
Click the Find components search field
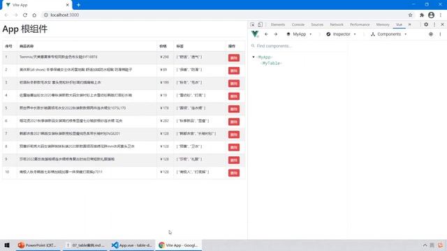pyautogui.click(x=300, y=46)
